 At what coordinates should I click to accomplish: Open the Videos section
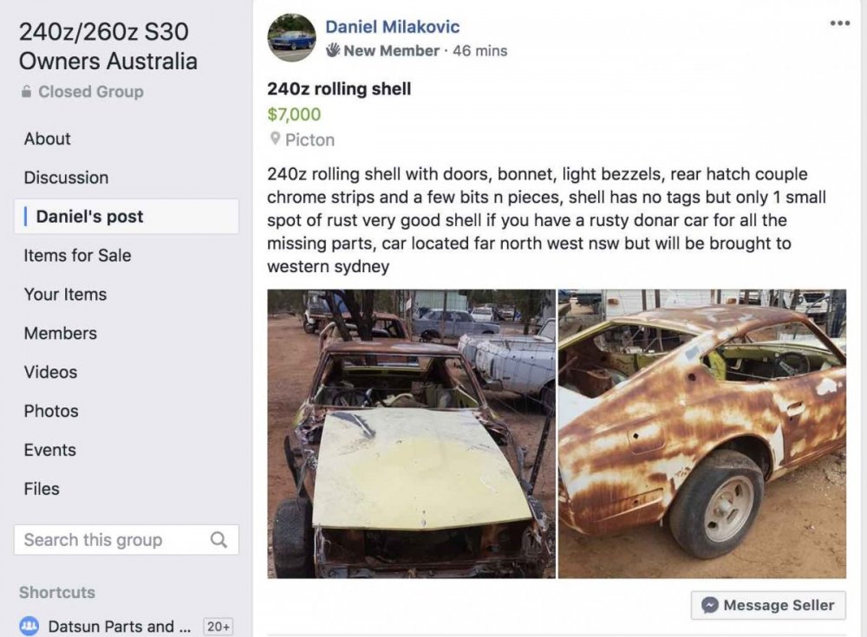point(50,372)
